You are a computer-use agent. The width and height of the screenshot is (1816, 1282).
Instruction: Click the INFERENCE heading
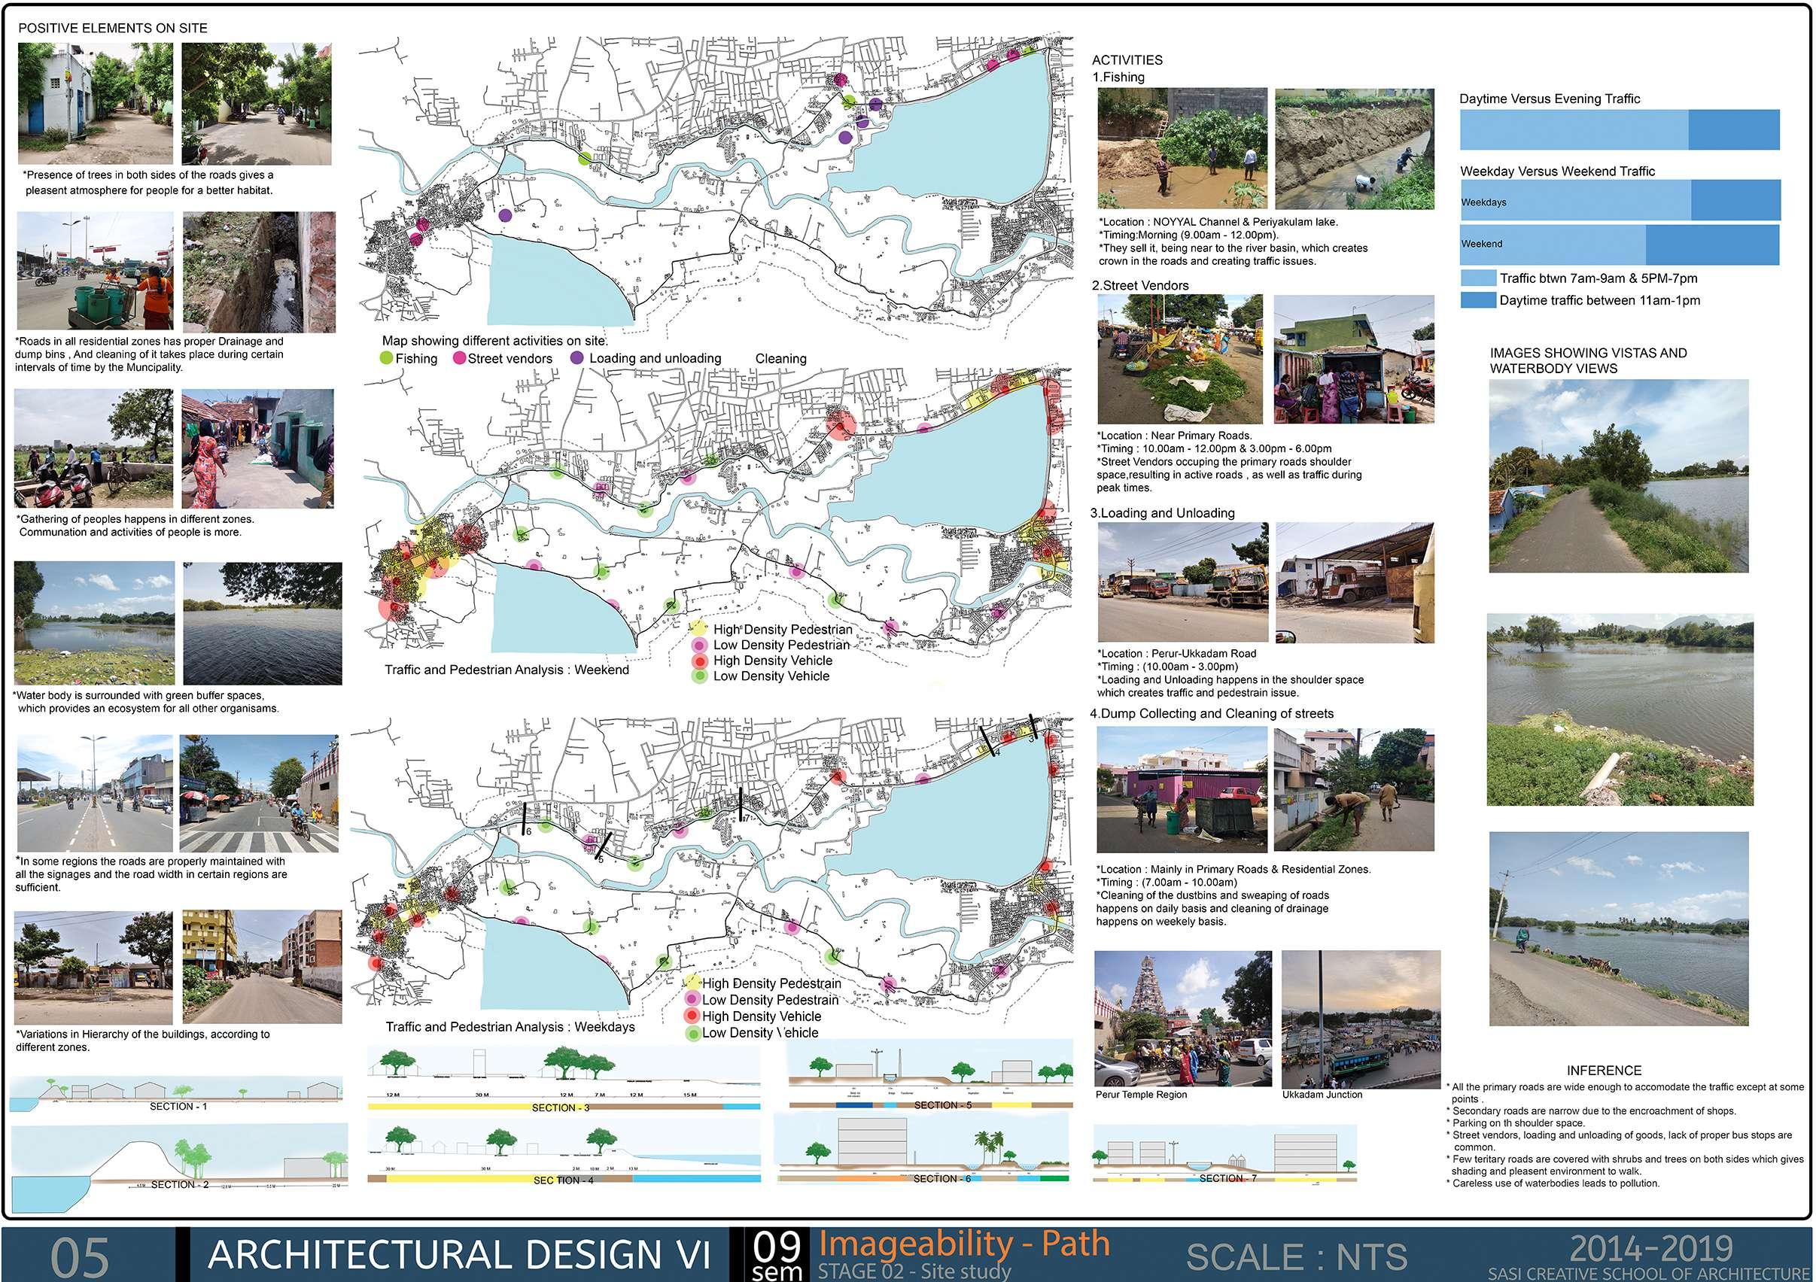[1603, 1070]
